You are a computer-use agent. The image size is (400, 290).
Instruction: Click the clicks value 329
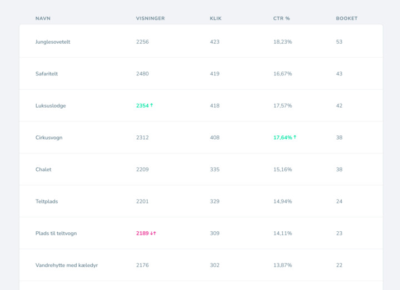click(214, 201)
